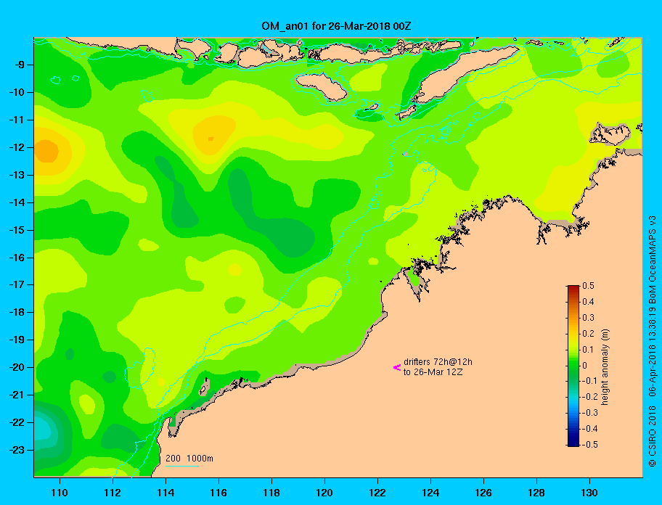Click the blue low-anomaly patch in the southwest

click(44, 431)
